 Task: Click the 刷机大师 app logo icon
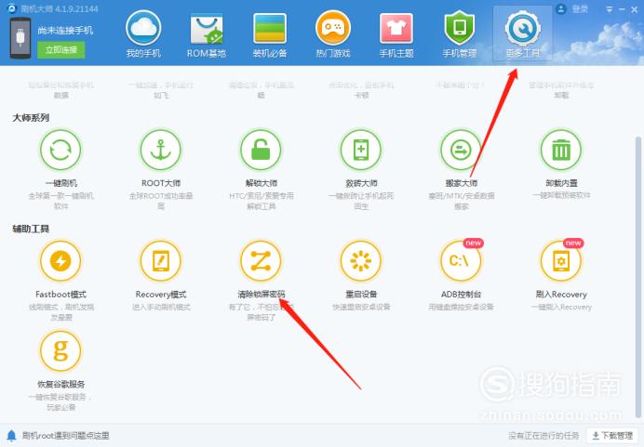coord(12,8)
